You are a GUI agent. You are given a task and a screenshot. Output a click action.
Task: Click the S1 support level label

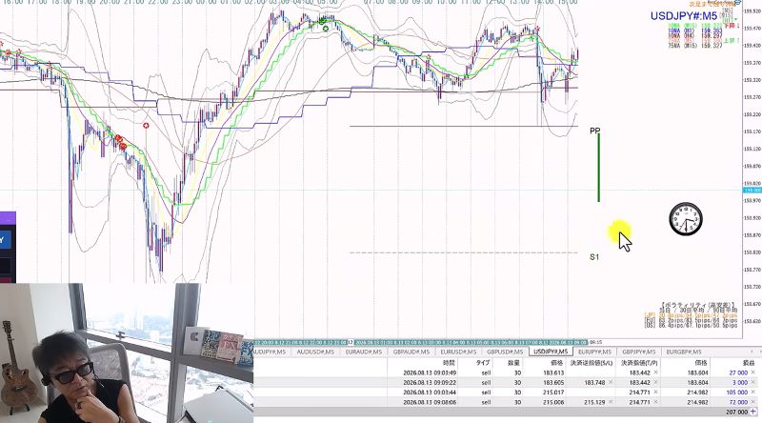(594, 257)
